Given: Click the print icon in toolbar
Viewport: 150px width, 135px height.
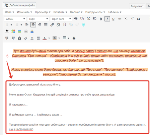Looking at the screenshot, I should [x=76, y=18].
